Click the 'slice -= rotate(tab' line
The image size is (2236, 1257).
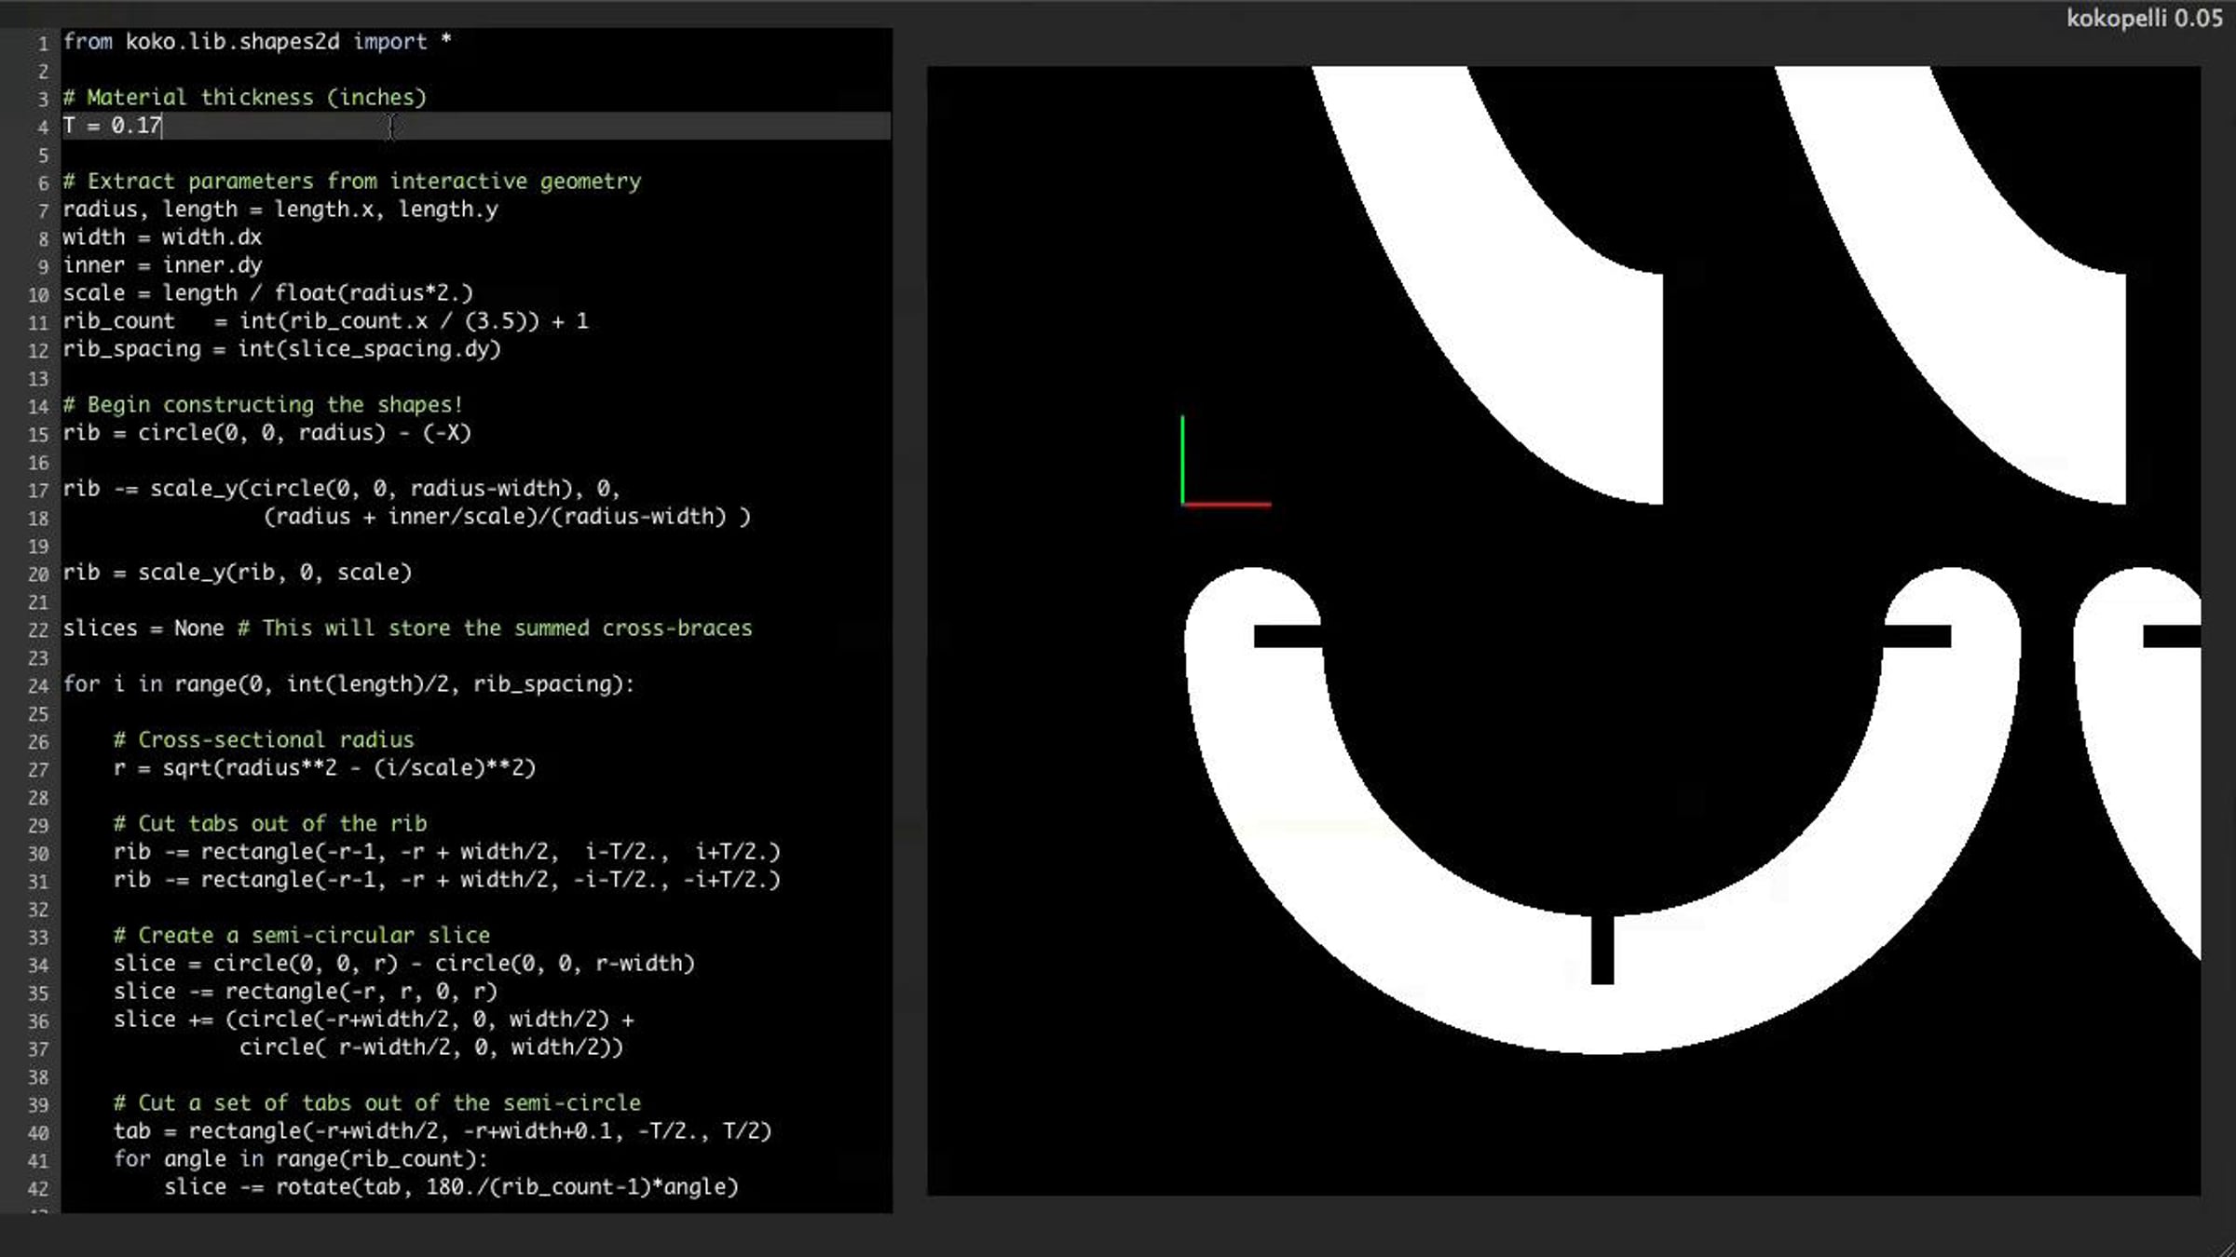point(452,1187)
